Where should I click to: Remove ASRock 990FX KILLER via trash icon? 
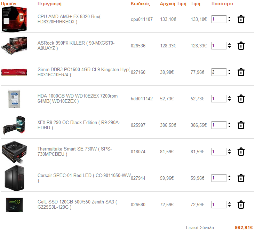(241, 46)
